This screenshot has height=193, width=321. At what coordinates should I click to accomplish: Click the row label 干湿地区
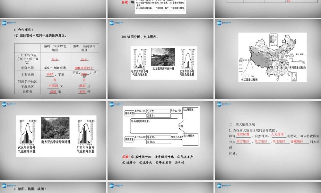pyautogui.click(x=27, y=87)
